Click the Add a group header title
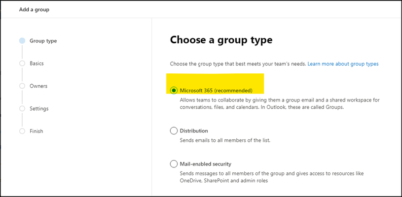The width and height of the screenshot is (402, 197). point(34,10)
